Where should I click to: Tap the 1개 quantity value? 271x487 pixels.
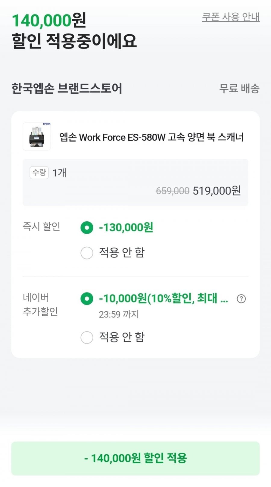(x=59, y=173)
